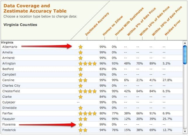Click Arlington's four-star accuracy rating
This screenshot has height=136, width=188.
[88, 64]
